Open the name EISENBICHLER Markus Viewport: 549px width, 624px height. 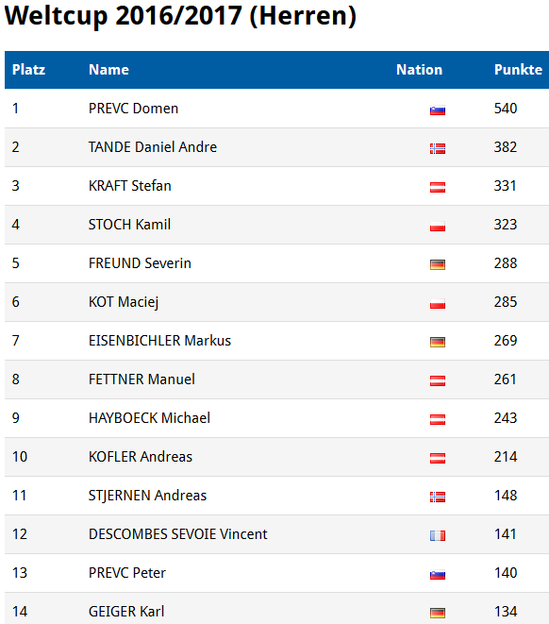point(159,341)
